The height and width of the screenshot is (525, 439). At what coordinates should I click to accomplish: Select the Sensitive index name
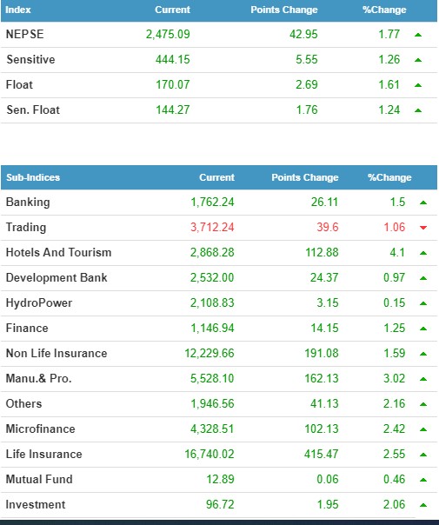(30, 60)
